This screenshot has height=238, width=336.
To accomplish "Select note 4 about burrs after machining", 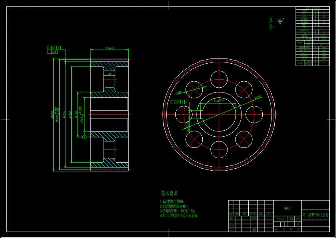I will coord(179,216).
